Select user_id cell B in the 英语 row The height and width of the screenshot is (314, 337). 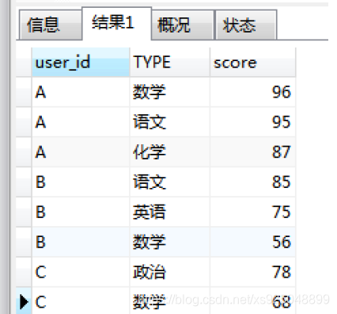click(81, 212)
